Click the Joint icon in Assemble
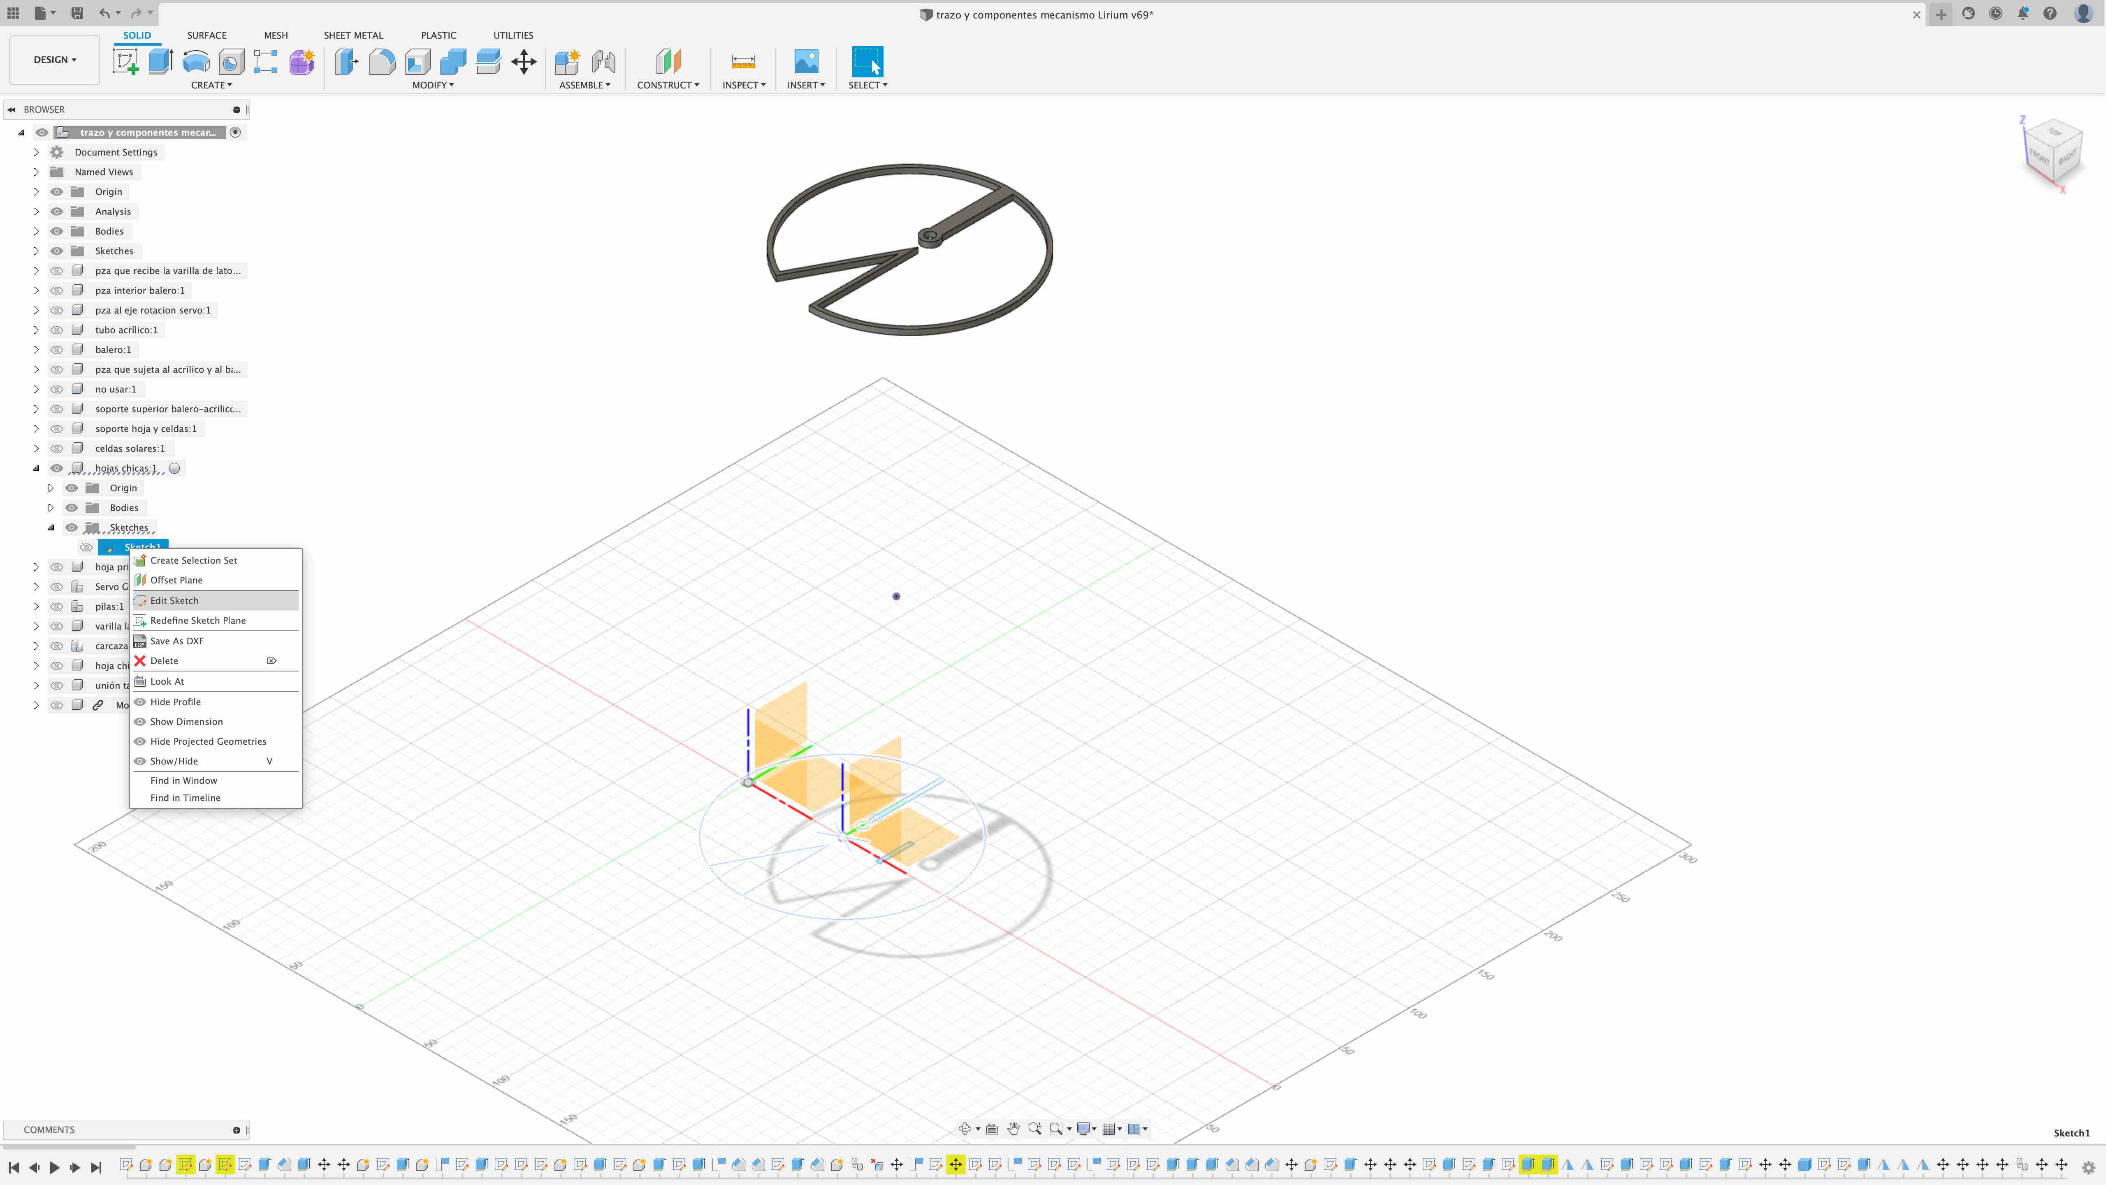 603,61
